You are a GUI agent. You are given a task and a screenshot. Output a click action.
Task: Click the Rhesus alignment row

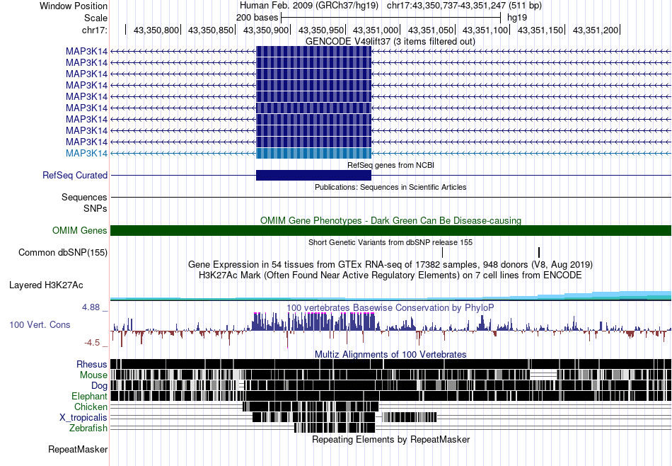coord(391,364)
